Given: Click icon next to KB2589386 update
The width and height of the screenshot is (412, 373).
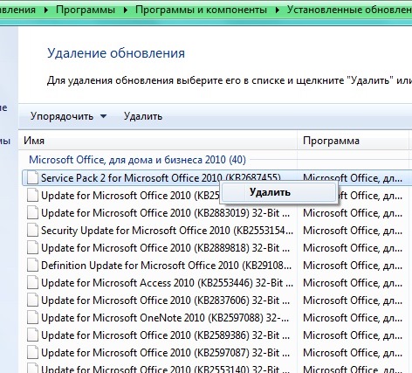Looking at the screenshot, I should point(32,335).
